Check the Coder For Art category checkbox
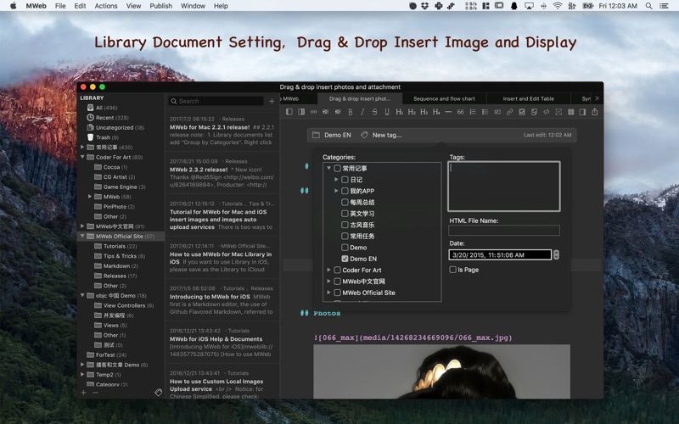The height and width of the screenshot is (424, 679). coord(337,271)
